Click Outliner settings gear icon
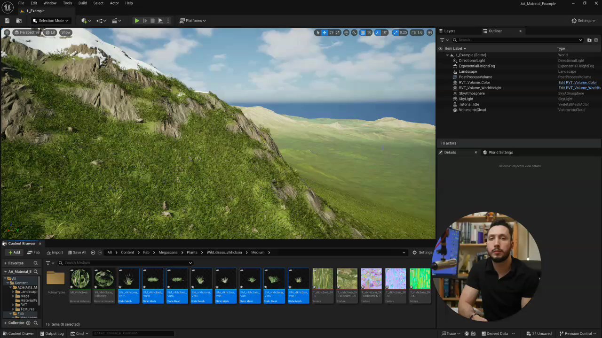Image resolution: width=602 pixels, height=338 pixels. coord(596,40)
